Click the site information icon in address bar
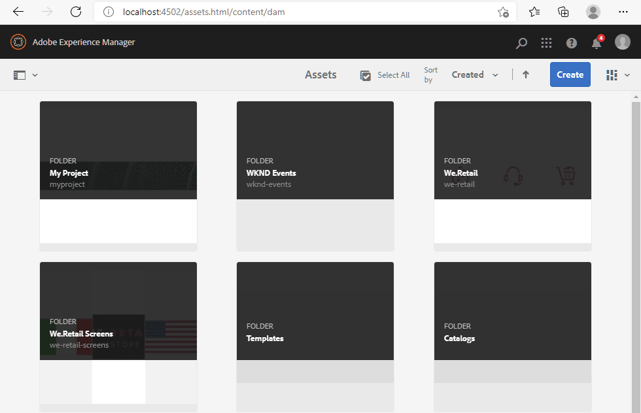The image size is (641, 413). [x=109, y=12]
